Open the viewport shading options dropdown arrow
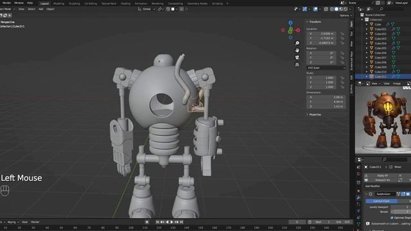411x231 pixels. pyautogui.click(x=350, y=9)
